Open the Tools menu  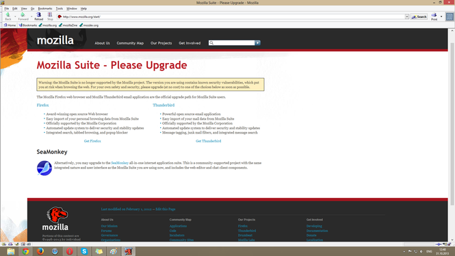click(60, 9)
